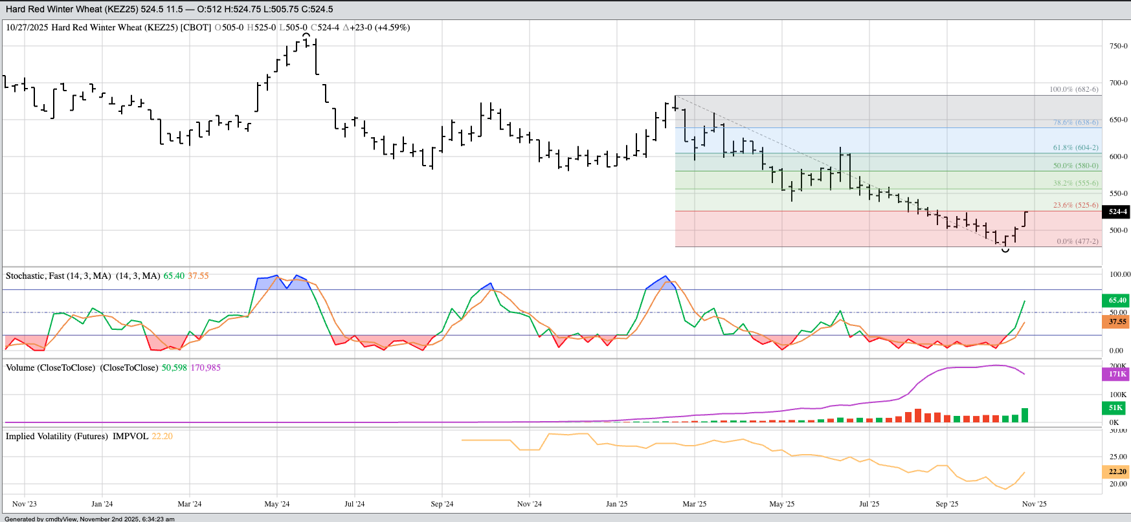Click the 100.0% (682-6) Fibonacci level label
1131x522 pixels.
[1073, 89]
